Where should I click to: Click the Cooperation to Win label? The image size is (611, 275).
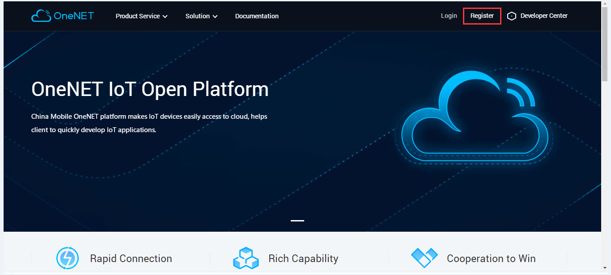click(x=491, y=258)
